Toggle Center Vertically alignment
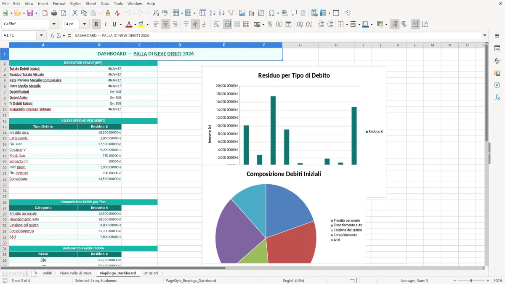 point(195,24)
